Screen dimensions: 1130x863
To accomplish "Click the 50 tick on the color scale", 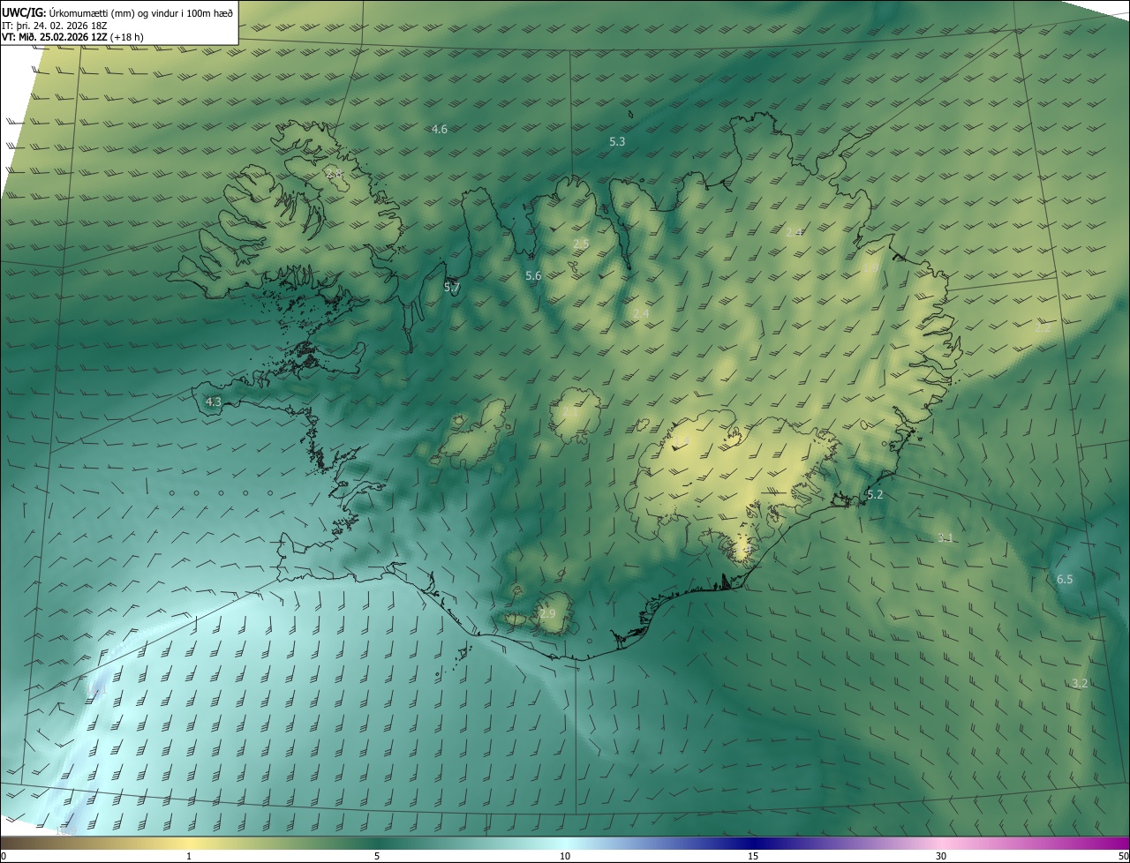I will pyautogui.click(x=1123, y=856).
